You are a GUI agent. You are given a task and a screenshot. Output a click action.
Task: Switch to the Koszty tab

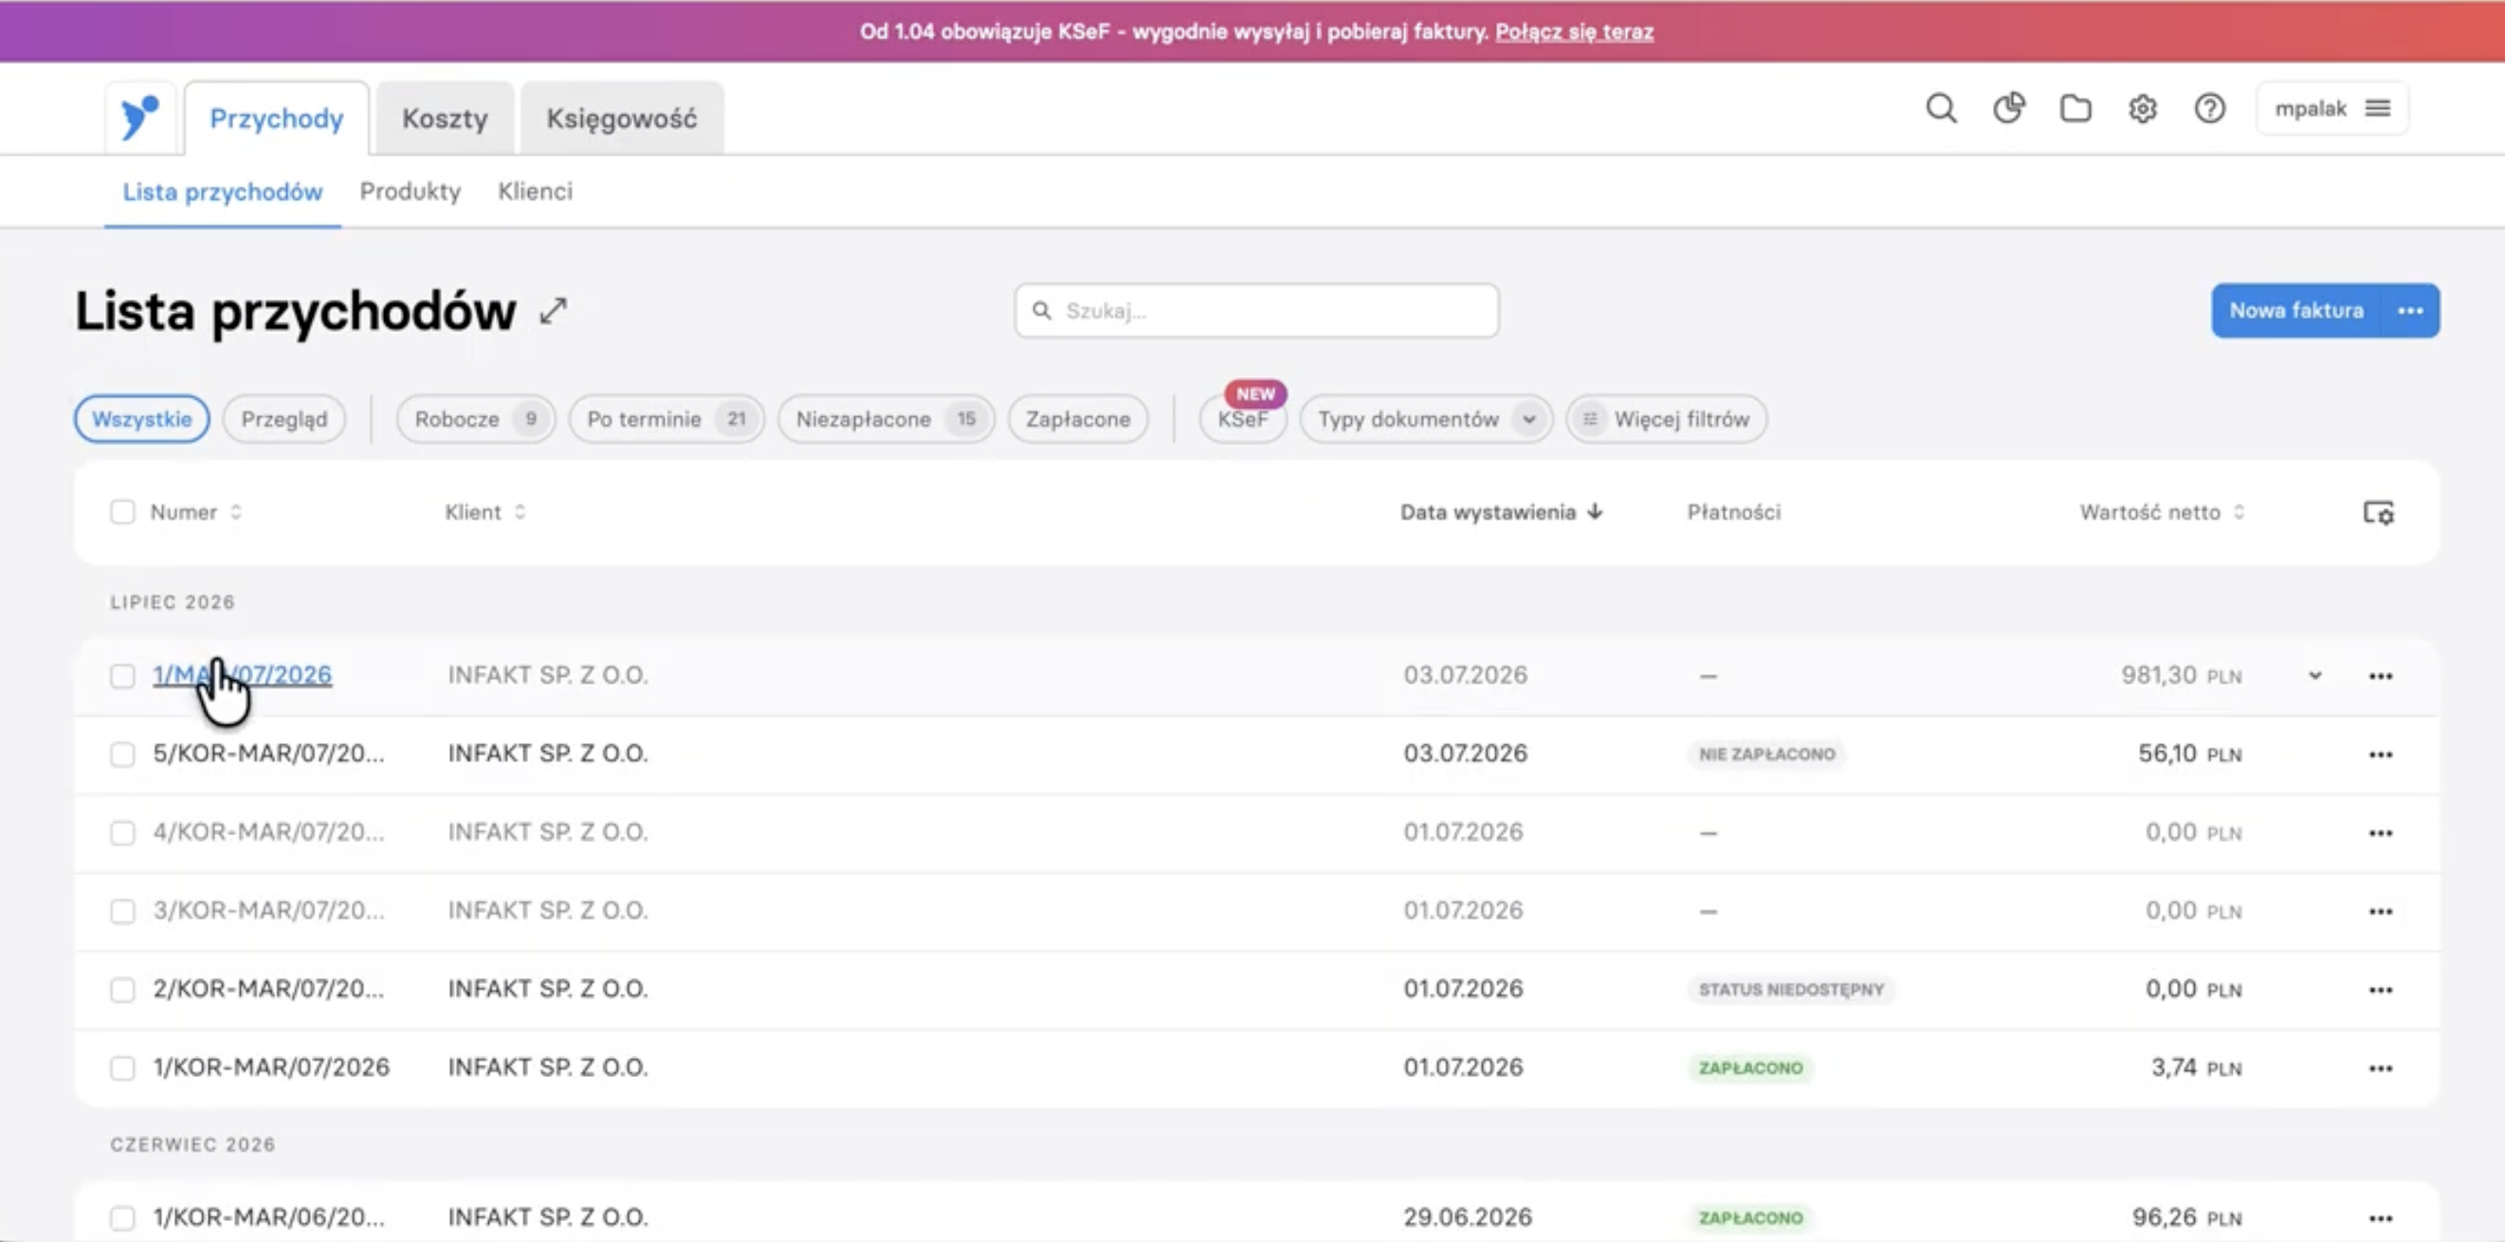tap(446, 119)
